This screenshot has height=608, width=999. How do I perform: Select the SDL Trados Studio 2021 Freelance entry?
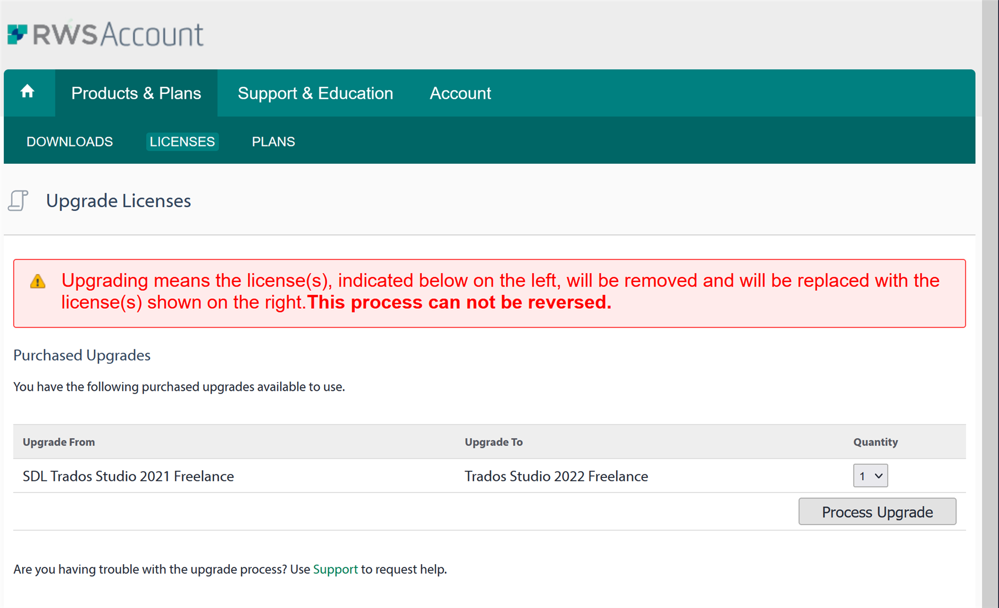[128, 476]
